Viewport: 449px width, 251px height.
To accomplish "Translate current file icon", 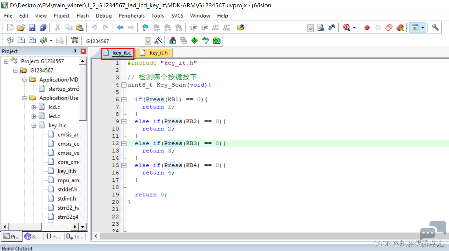I will [10, 40].
